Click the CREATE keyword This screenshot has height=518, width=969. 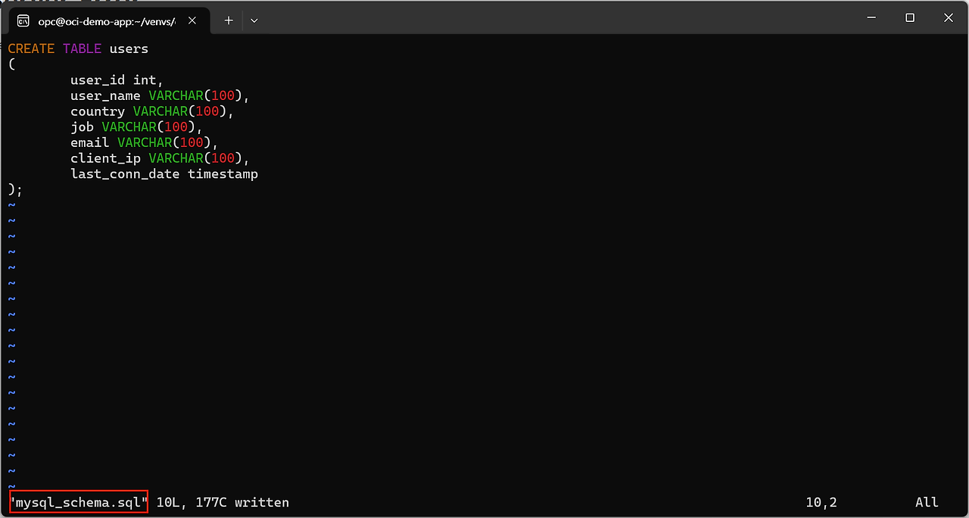[31, 48]
